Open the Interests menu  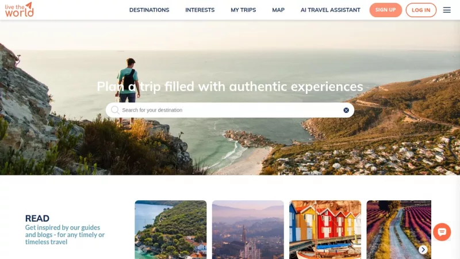200,10
